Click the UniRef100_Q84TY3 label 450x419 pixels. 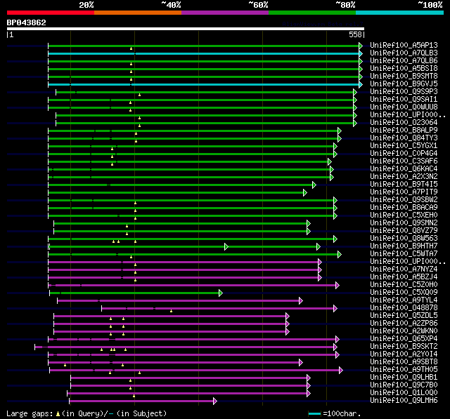pyautogui.click(x=404, y=138)
